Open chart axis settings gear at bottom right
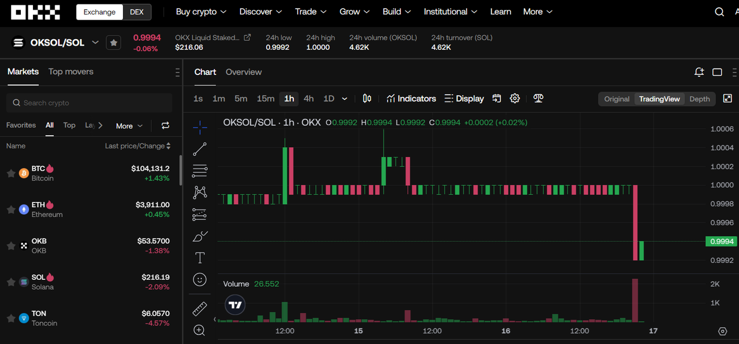This screenshot has height=344, width=739. [722, 331]
